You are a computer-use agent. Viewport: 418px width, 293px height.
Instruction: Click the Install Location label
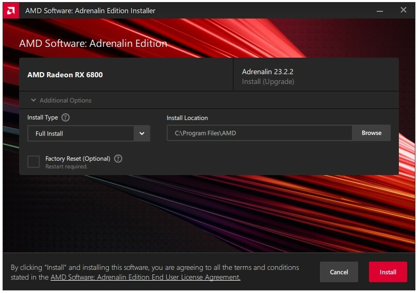(187, 118)
